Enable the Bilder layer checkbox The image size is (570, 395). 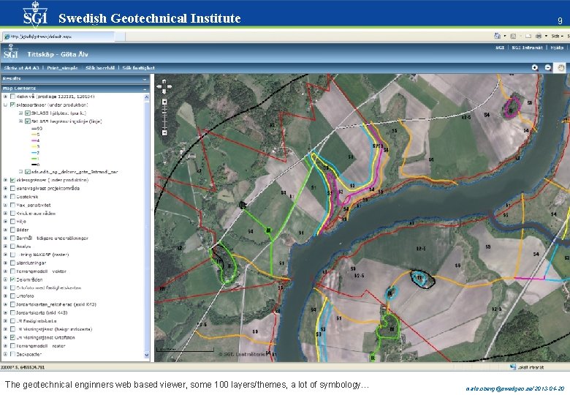(x=12, y=230)
